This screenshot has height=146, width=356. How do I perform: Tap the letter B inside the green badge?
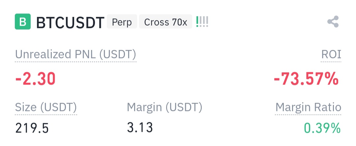(x=23, y=22)
